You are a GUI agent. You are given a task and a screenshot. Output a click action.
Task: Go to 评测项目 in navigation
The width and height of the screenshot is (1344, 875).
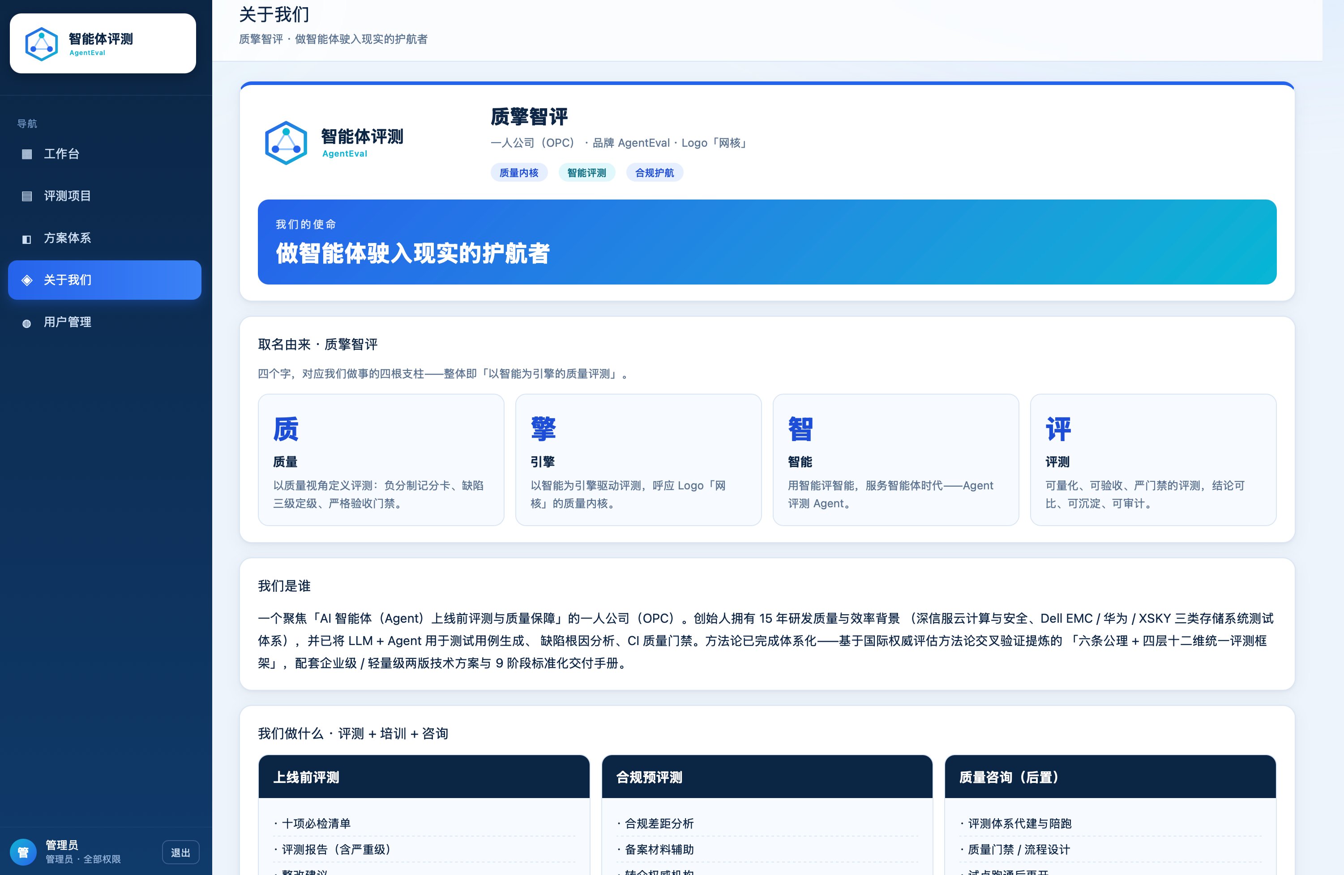click(x=104, y=196)
